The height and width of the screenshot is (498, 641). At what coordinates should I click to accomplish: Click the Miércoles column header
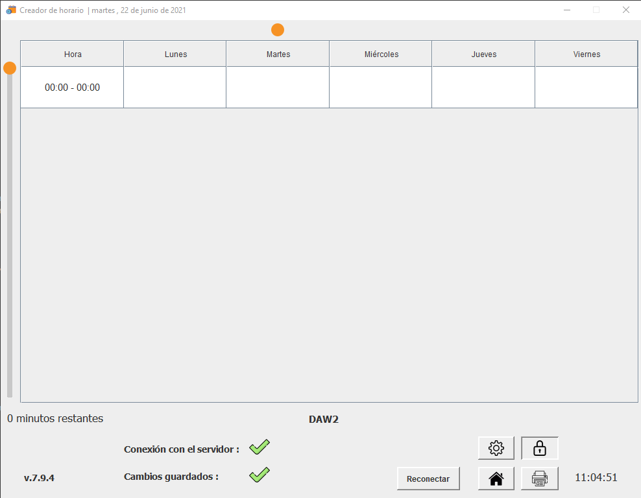tap(381, 54)
